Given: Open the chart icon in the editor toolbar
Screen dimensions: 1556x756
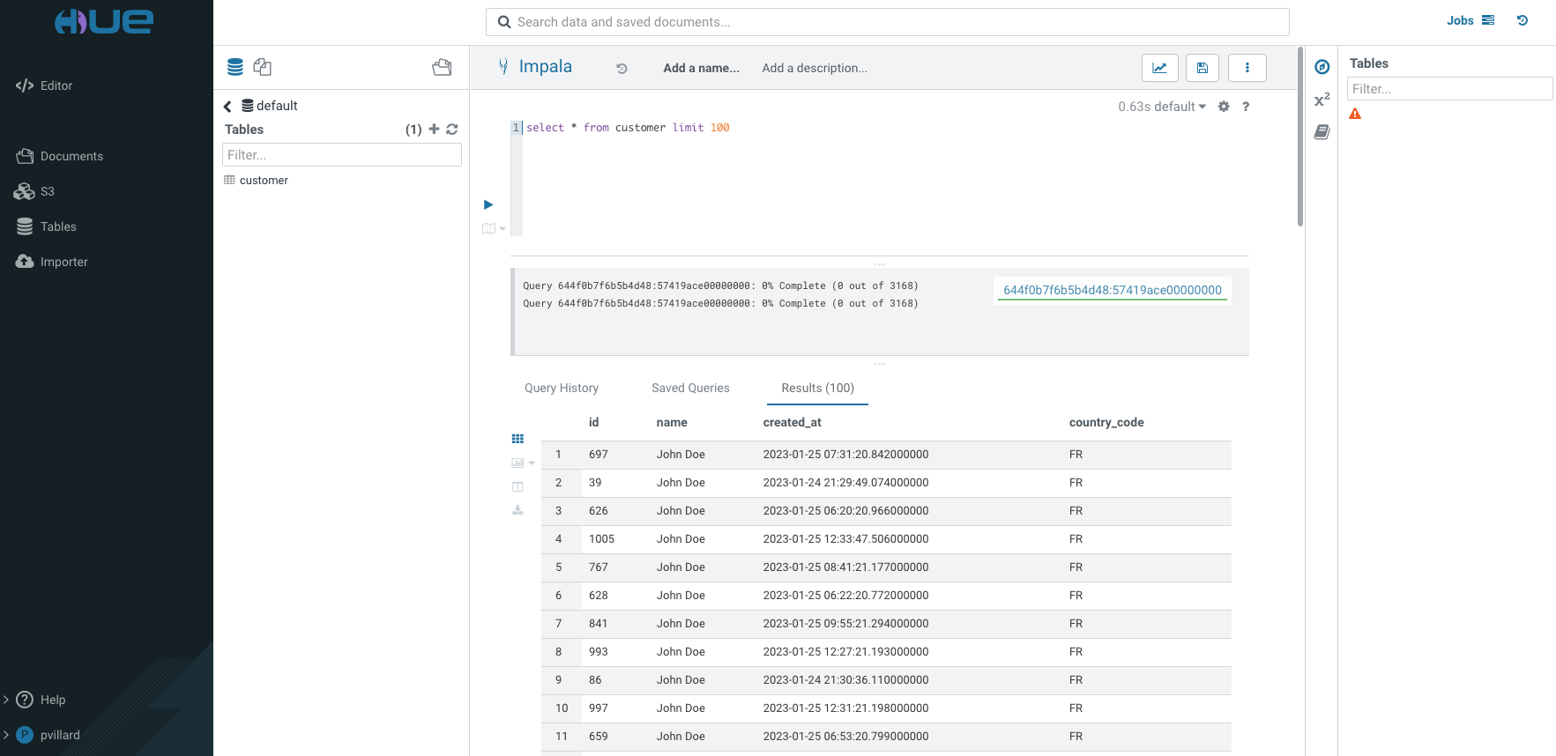Looking at the screenshot, I should [x=1159, y=68].
